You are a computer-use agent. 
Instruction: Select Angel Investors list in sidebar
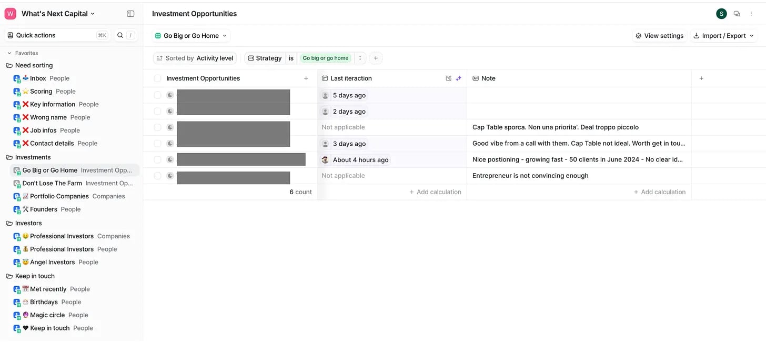(x=52, y=262)
